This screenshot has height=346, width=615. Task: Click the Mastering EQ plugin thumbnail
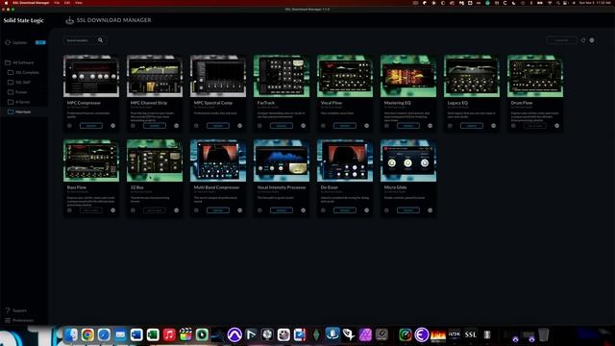click(x=408, y=76)
